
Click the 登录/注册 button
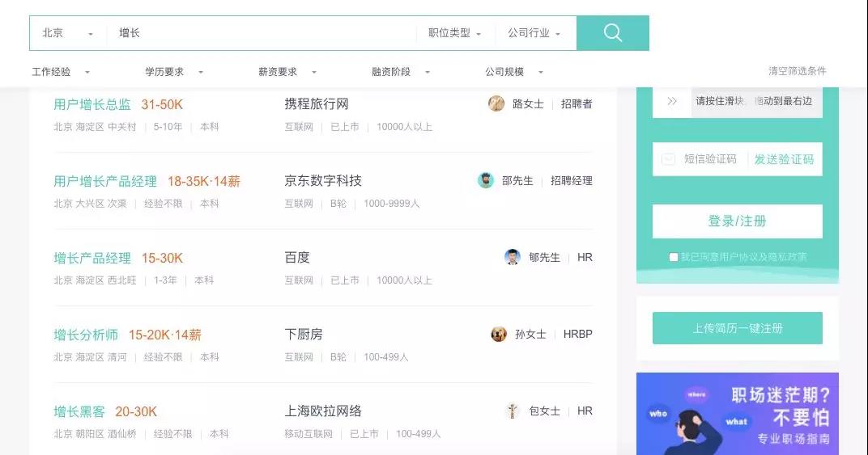point(738,221)
